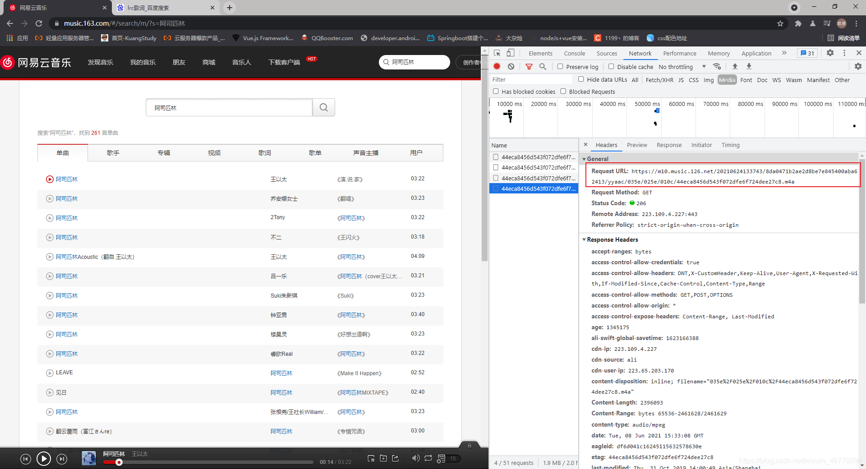Click the clear network log icon

tap(511, 66)
